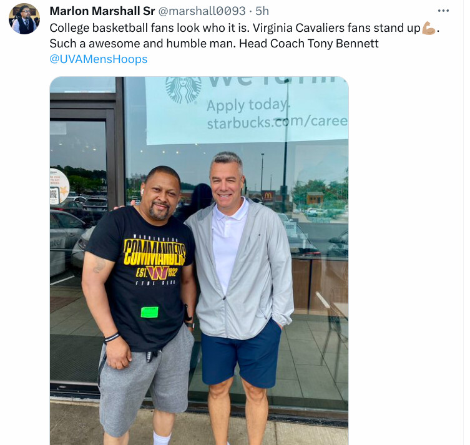Open the three-dot more options menu
This screenshot has width=470, height=445.
[443, 11]
